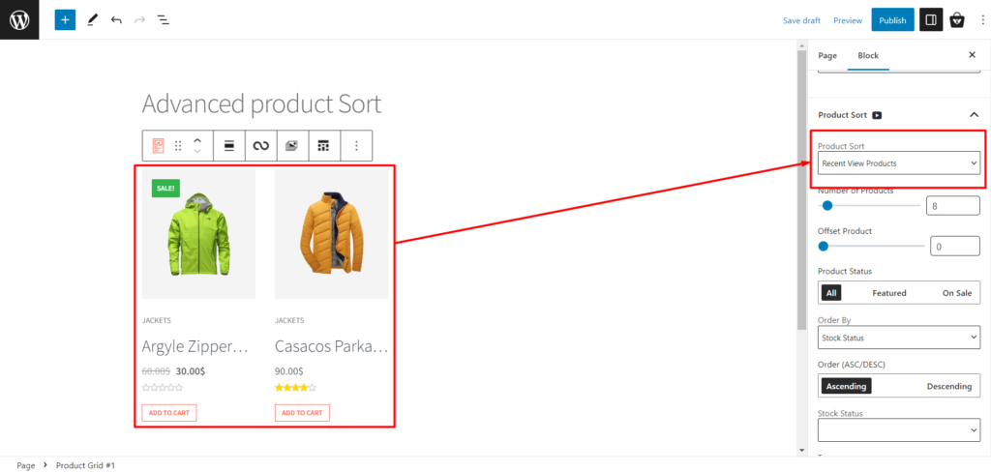Toggle the settings sidebar icon
The image size is (991, 472).
(931, 19)
